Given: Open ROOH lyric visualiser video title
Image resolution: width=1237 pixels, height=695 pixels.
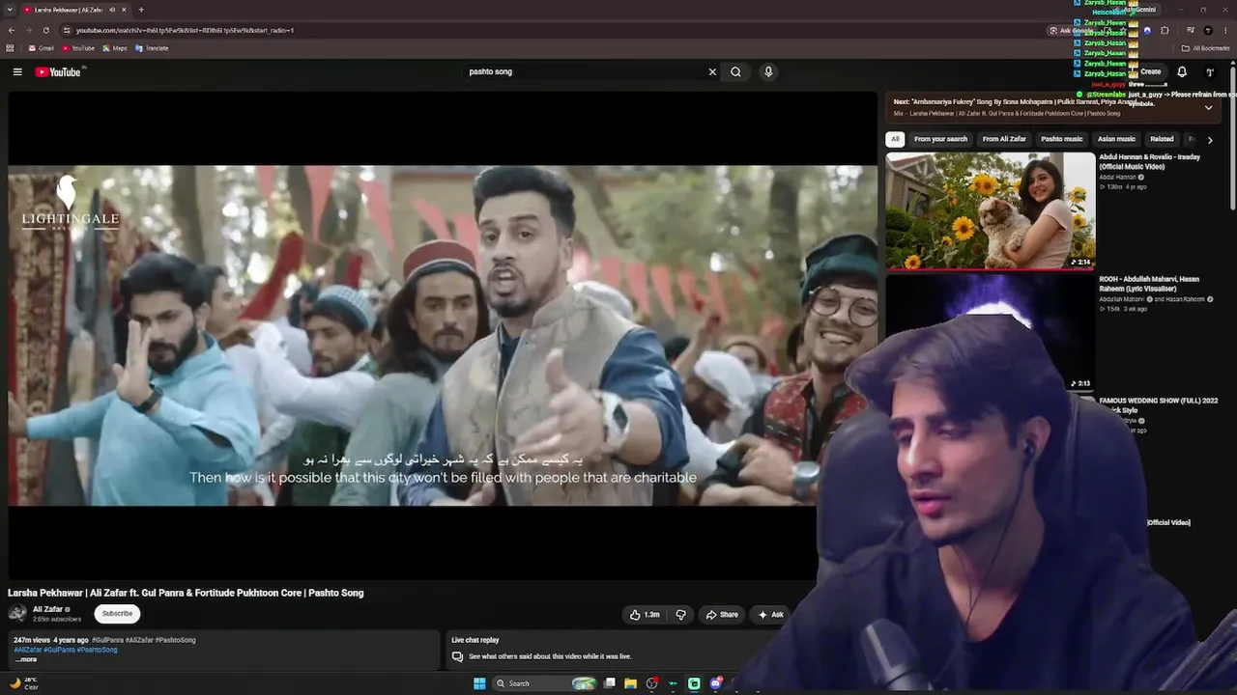Looking at the screenshot, I should pyautogui.click(x=1149, y=284).
